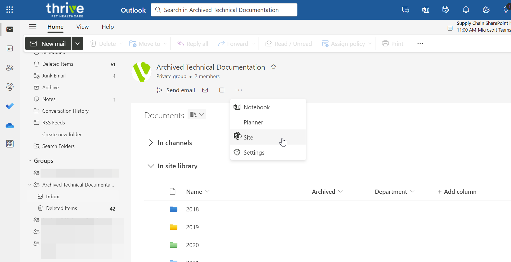Select Site from the group menu

(x=248, y=137)
